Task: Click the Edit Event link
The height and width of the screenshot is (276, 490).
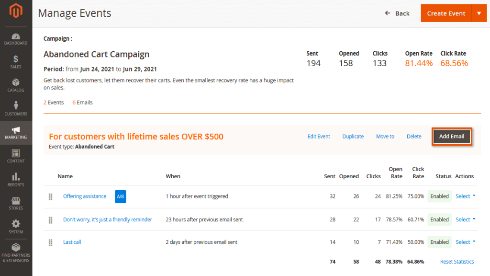Action: 318,137
